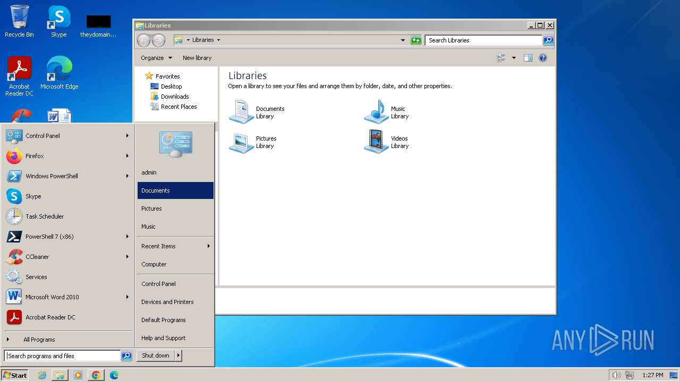Screen dimensions: 680x382
Task: Open the Documents library icon in Libraries
Action: coord(241,112)
